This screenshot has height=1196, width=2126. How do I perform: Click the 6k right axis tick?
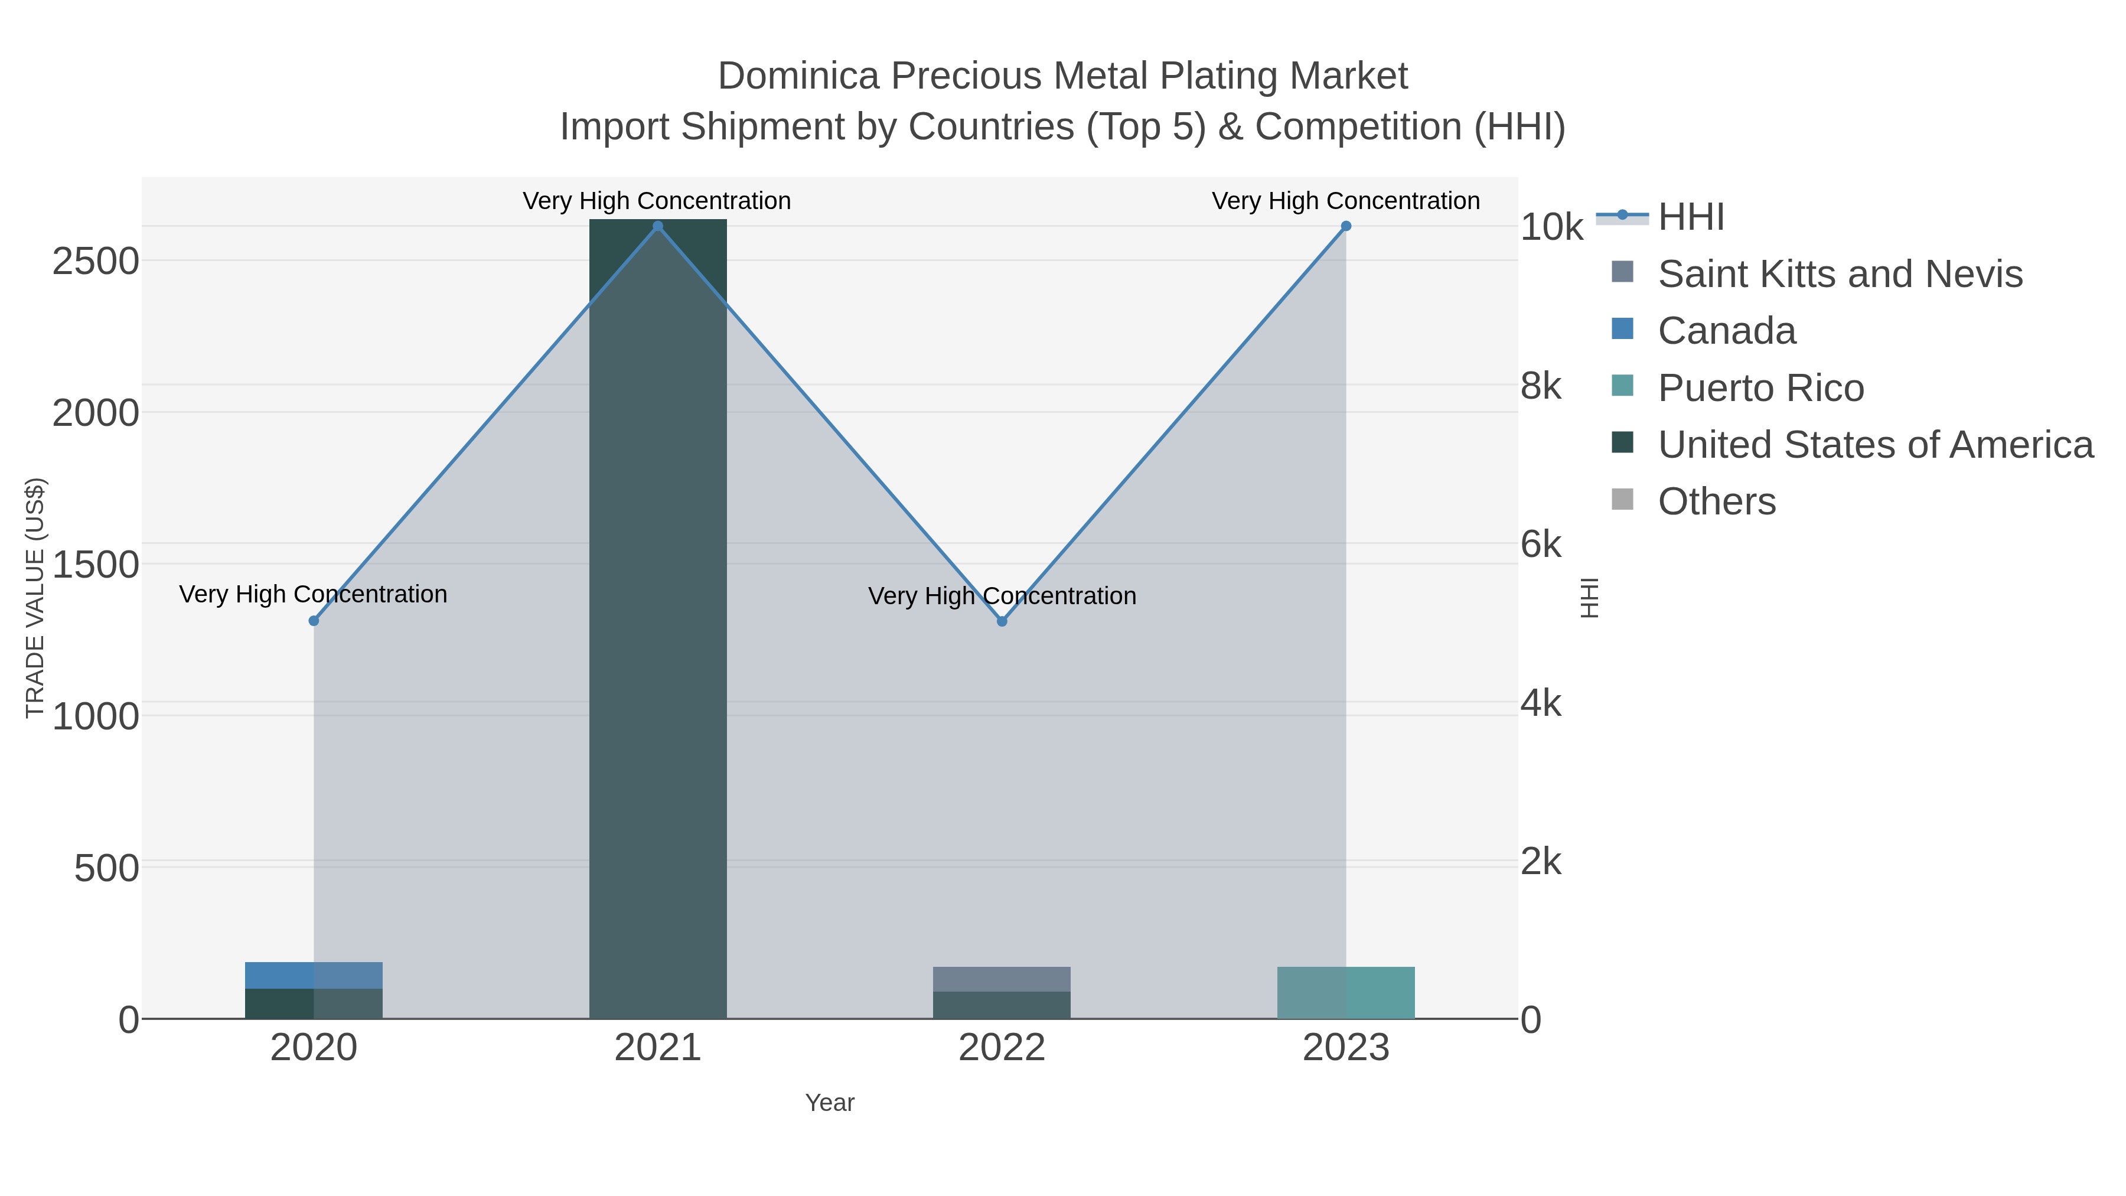click(1541, 545)
